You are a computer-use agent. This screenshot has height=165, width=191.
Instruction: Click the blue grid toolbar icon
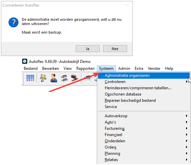tap(30, 78)
